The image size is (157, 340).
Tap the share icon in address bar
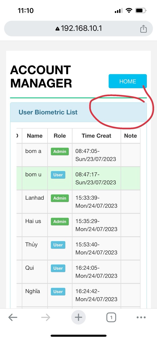click(143, 28)
